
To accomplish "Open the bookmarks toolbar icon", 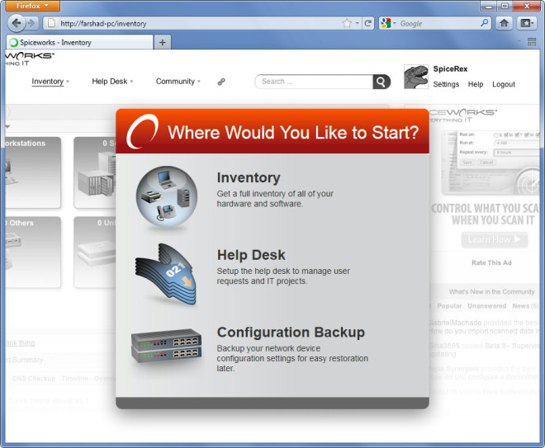I will click(526, 23).
